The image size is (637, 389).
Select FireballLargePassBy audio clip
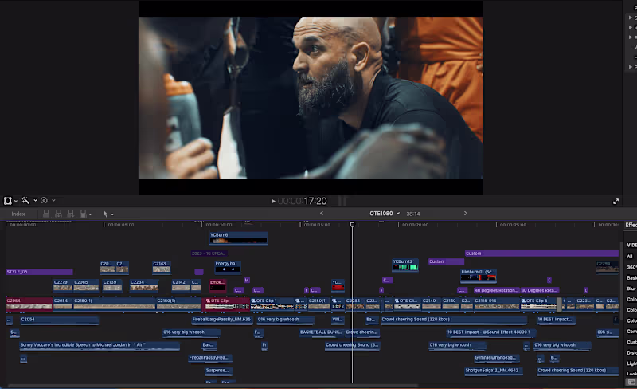click(x=222, y=320)
